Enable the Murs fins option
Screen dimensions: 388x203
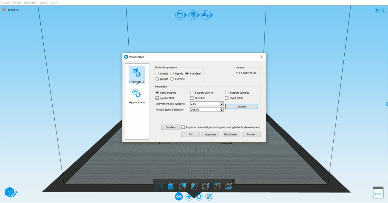(192, 98)
